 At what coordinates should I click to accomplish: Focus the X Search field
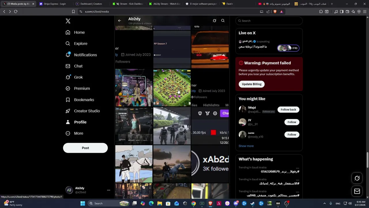click(269, 21)
